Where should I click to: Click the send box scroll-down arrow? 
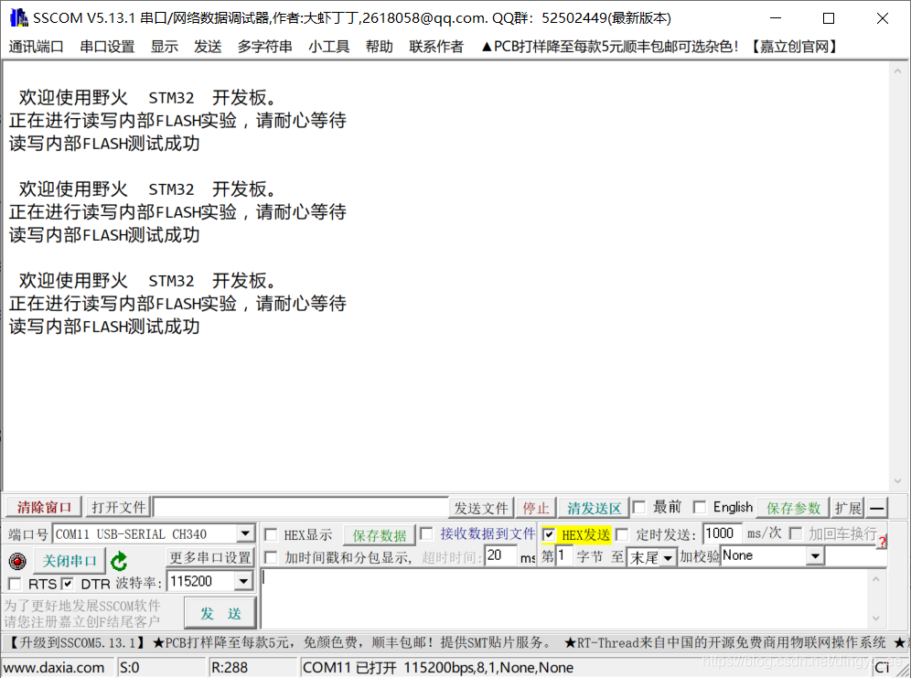[876, 619]
